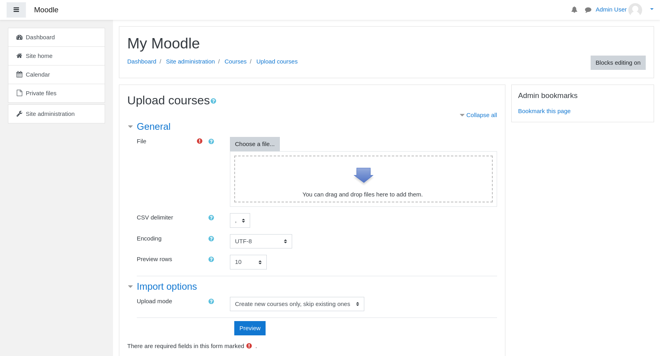The height and width of the screenshot is (356, 660).
Task: Toggle the hamburger side panel button
Action: [16, 10]
